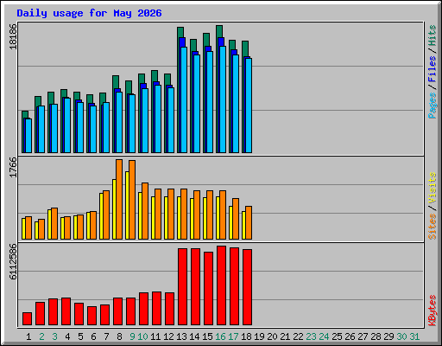Click the cyan Pages bar for day 1
Screen dimensions: 442x346
coord(28,136)
